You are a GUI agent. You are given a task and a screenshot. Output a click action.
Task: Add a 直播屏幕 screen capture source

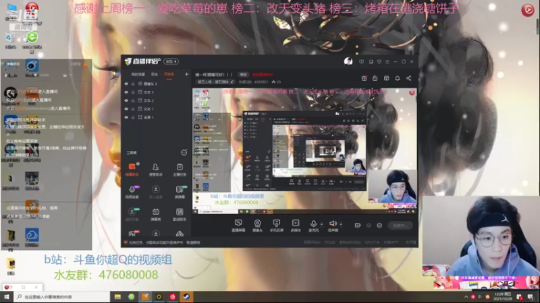click(x=238, y=226)
